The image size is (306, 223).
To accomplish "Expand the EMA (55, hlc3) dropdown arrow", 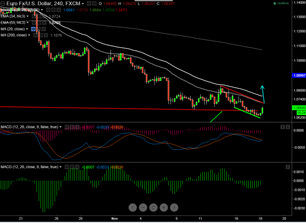I will tap(27, 23).
